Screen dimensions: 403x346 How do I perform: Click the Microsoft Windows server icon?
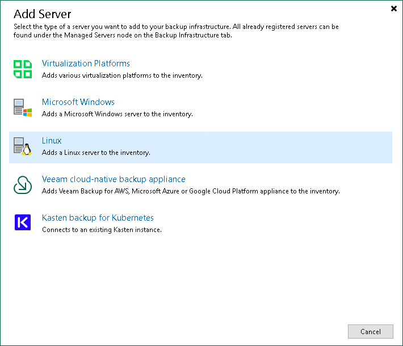[x=23, y=108]
